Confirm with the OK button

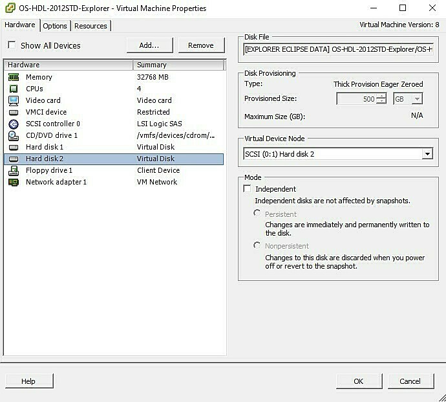(x=358, y=381)
